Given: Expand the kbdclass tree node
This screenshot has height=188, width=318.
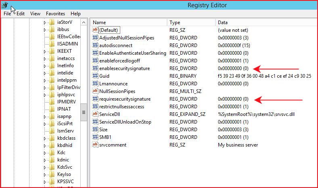Looking at the screenshot, I should point(45,138).
